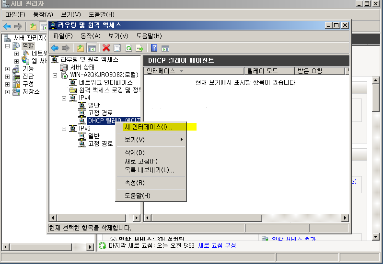Click right arrow of details pane horizontal scrollbar
Viewport: 383px width, 264px height.
[x=345, y=218]
